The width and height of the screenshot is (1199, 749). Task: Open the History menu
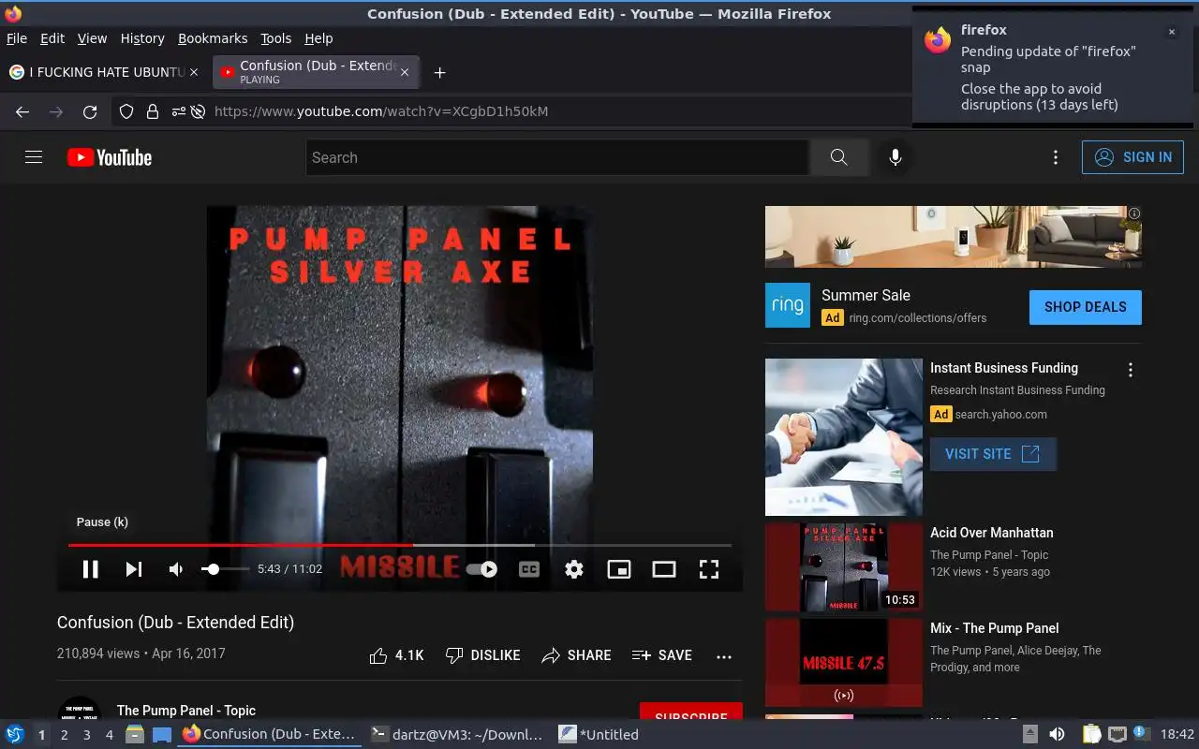click(142, 38)
